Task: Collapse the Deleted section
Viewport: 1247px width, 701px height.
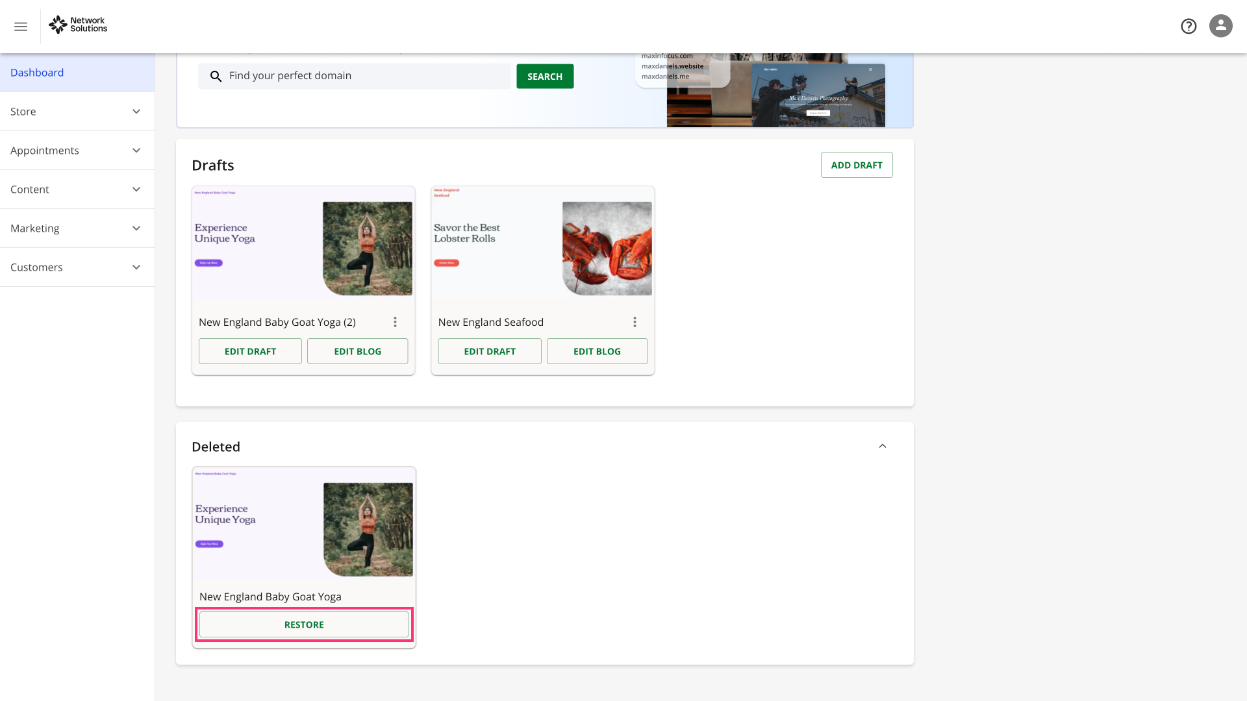Action: [882, 446]
